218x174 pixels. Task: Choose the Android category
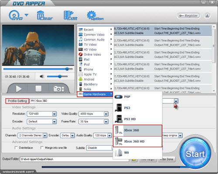(x=95, y=79)
